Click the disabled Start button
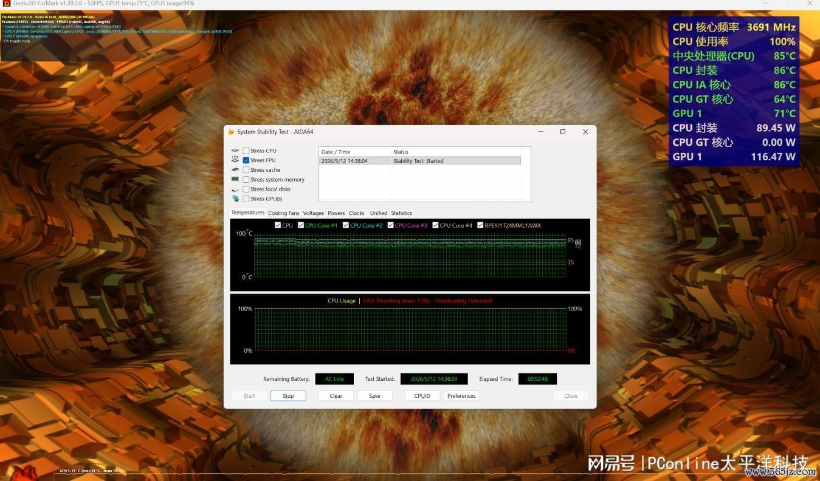Image resolution: width=820 pixels, height=481 pixels. [x=249, y=396]
